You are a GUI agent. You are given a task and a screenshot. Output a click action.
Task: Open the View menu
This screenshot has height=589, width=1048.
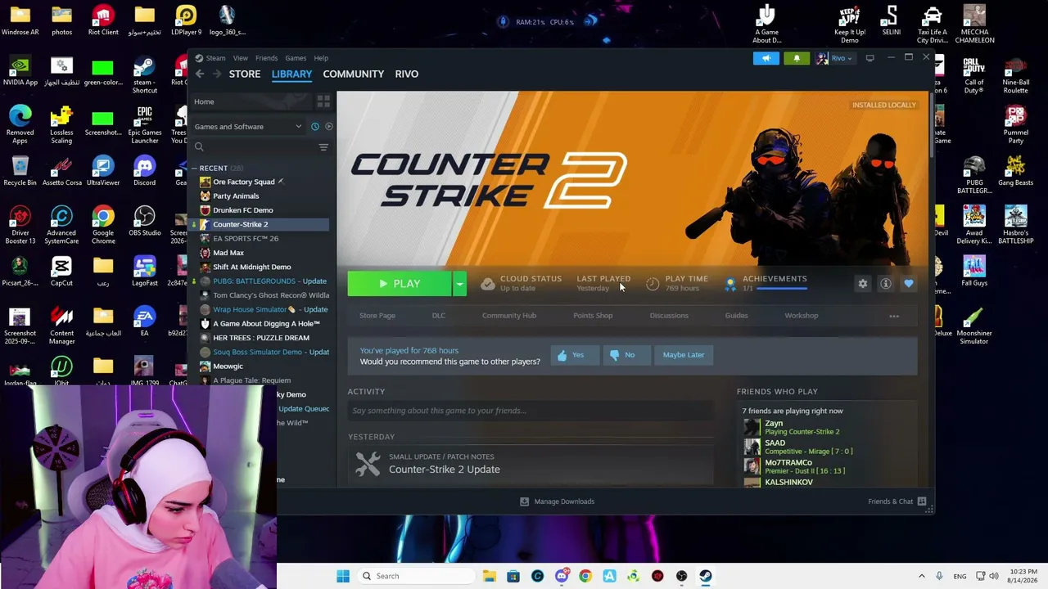(x=240, y=58)
